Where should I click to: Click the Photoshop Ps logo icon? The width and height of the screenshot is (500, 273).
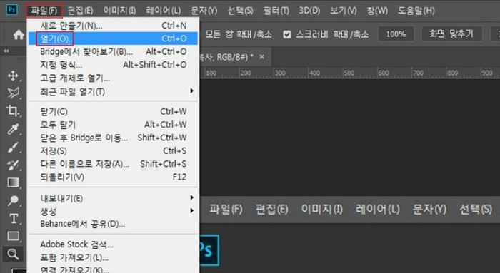(x=12, y=9)
